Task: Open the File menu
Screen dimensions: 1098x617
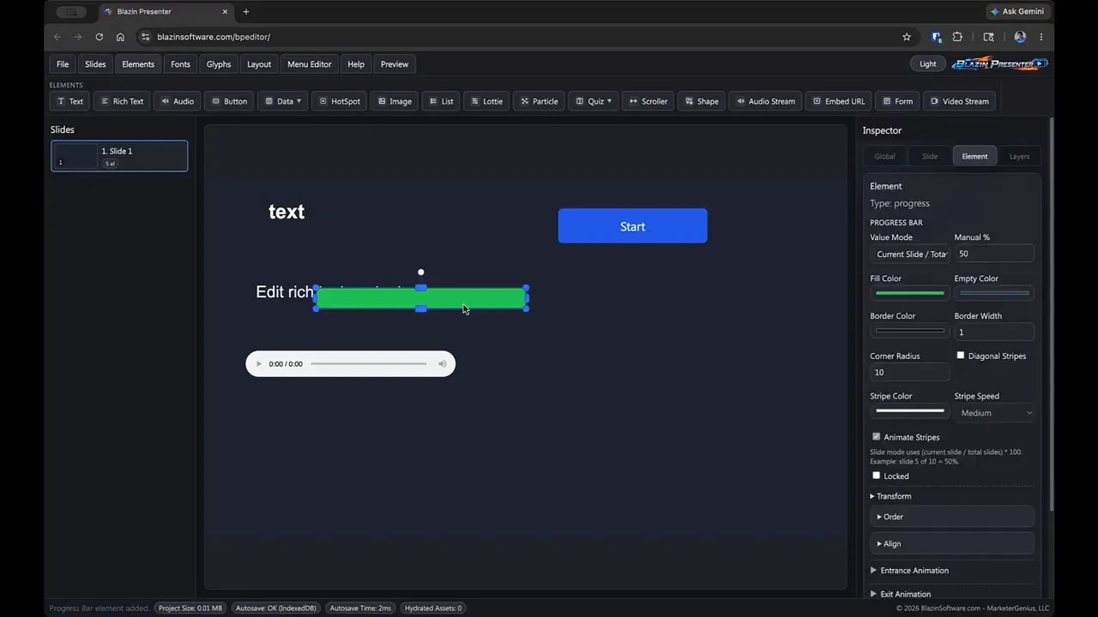Action: point(63,64)
